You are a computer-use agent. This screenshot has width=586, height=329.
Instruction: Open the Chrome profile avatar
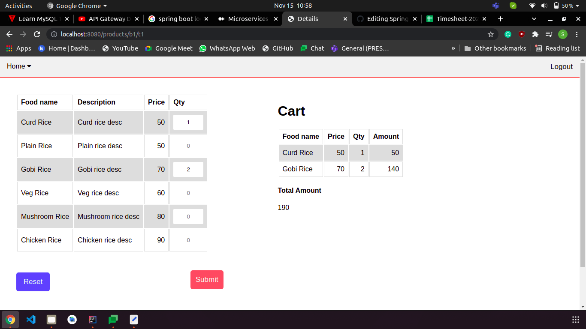(x=563, y=34)
